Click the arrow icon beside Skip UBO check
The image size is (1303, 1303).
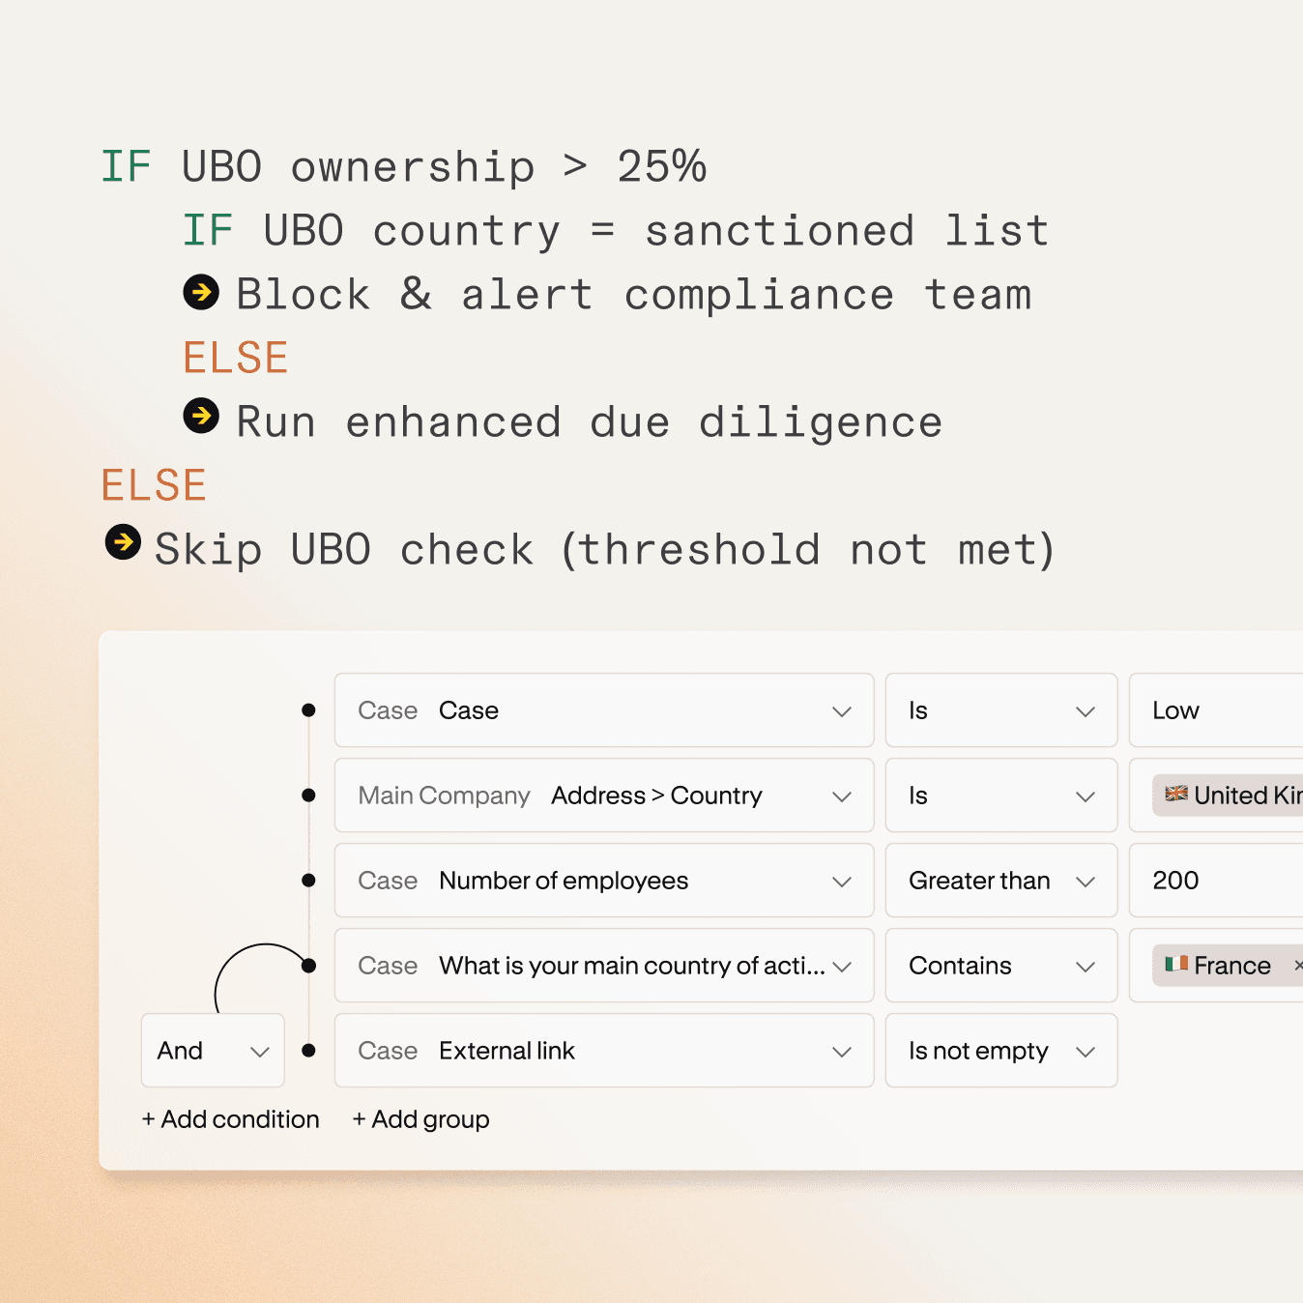123,542
